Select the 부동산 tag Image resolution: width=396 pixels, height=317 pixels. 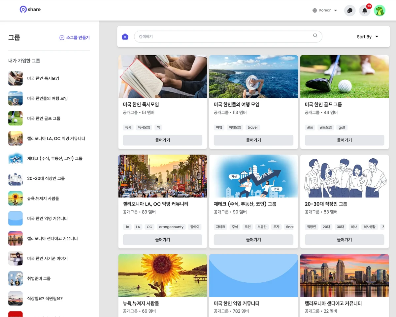262,227
